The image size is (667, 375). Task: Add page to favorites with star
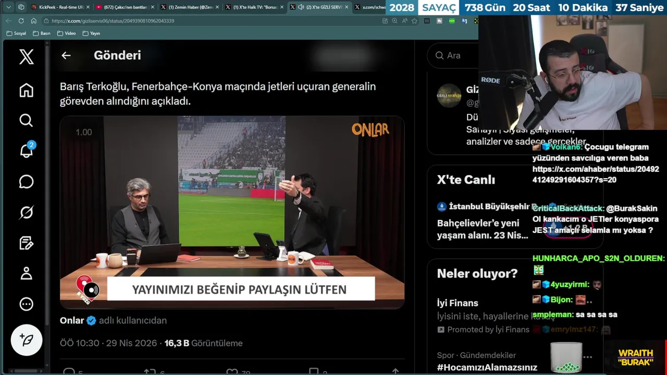click(415, 21)
